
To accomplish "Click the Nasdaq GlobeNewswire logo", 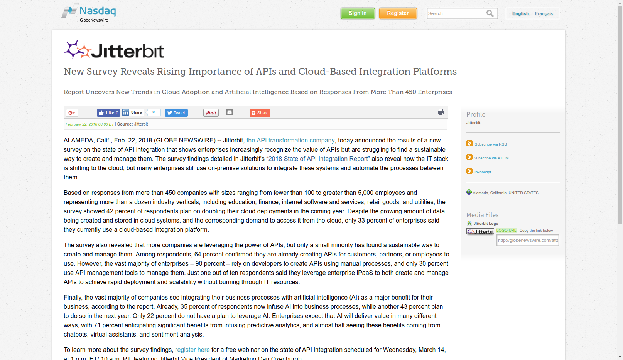I will [89, 12].
